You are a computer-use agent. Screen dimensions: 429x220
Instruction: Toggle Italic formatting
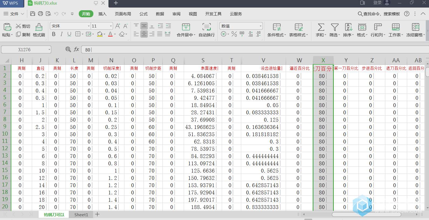[62, 34]
